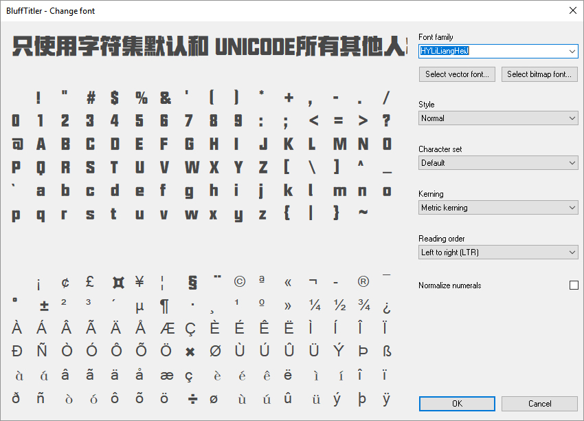Click the Normalize numerals label text
Viewport: 584px width, 421px height.
click(x=450, y=285)
